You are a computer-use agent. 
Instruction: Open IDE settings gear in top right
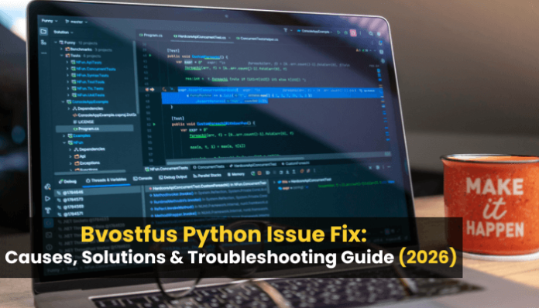(x=379, y=34)
